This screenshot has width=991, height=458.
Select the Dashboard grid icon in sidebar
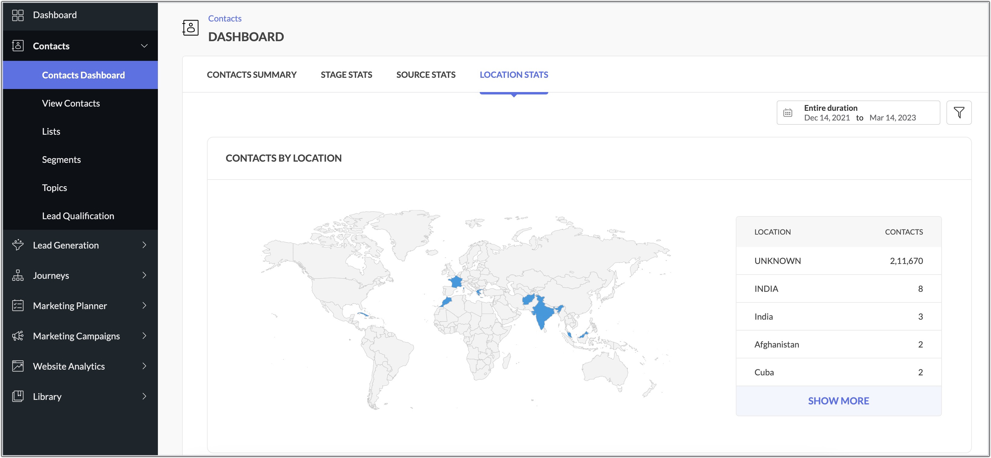tap(18, 15)
